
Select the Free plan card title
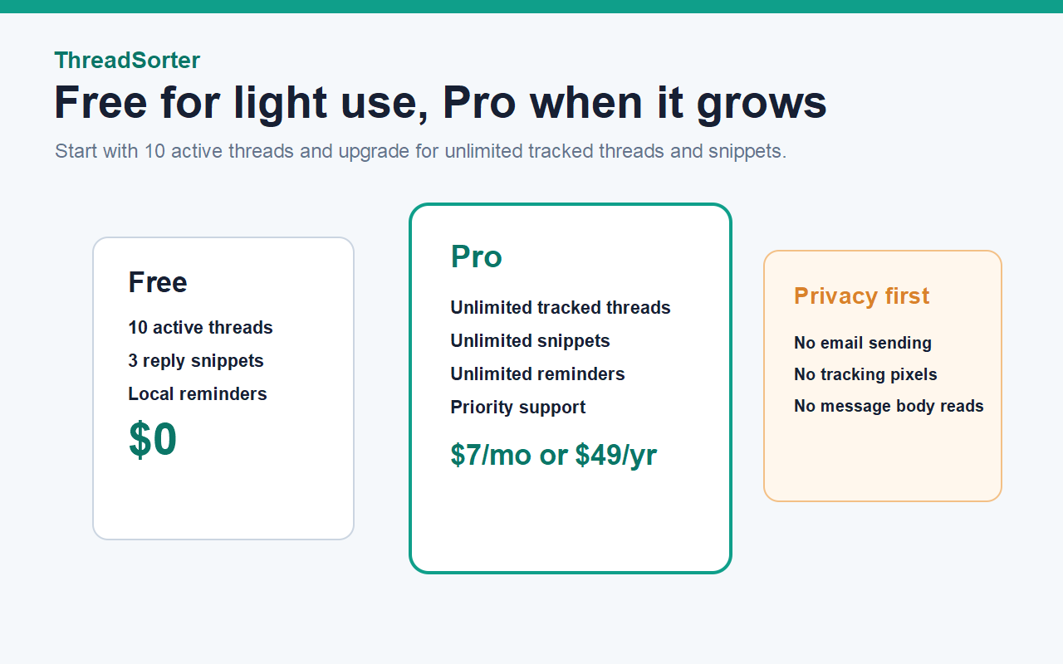coord(158,282)
